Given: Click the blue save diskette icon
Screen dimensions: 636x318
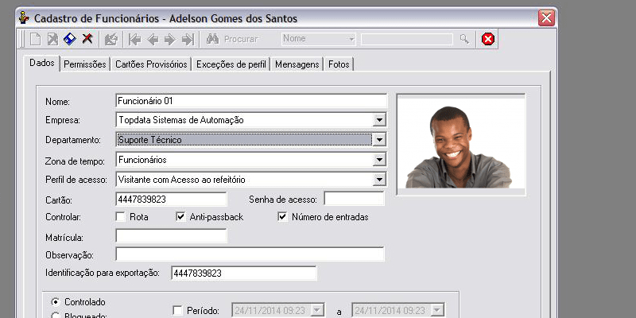Looking at the screenshot, I should pos(69,39).
